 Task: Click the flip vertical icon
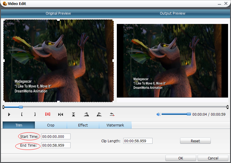73,114
